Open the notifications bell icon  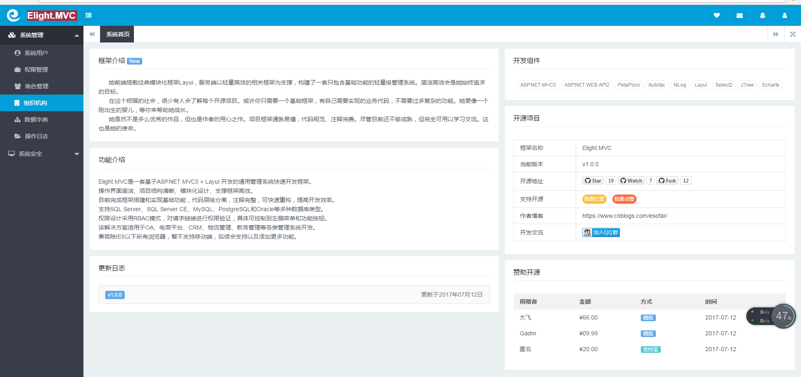coord(763,15)
